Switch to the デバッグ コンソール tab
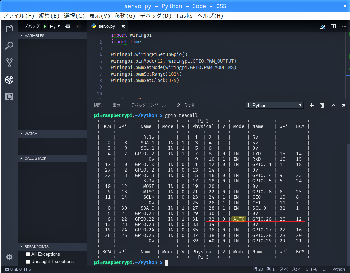The height and width of the screenshot is (273, 350). point(148,105)
